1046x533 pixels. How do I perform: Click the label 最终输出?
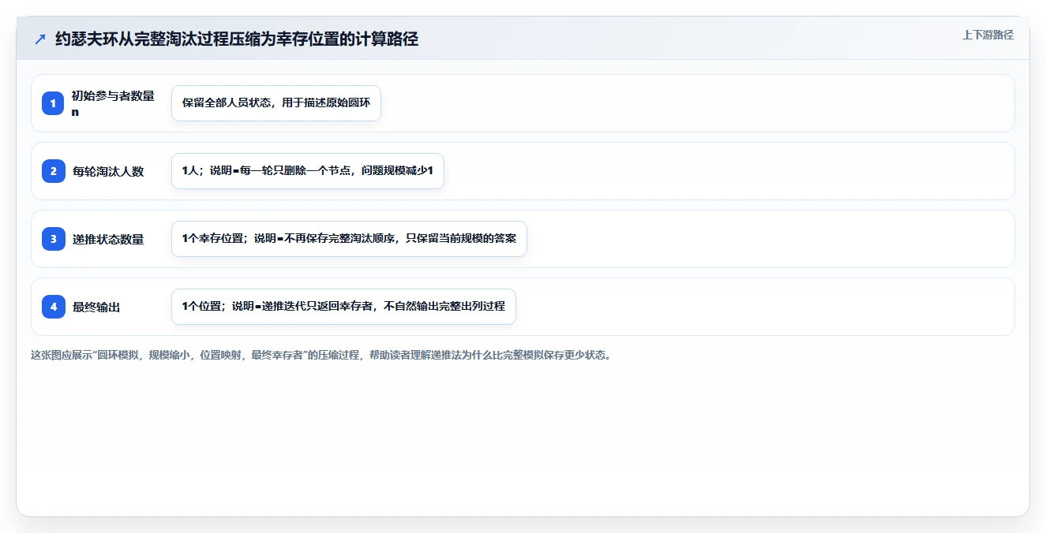pyautogui.click(x=96, y=307)
